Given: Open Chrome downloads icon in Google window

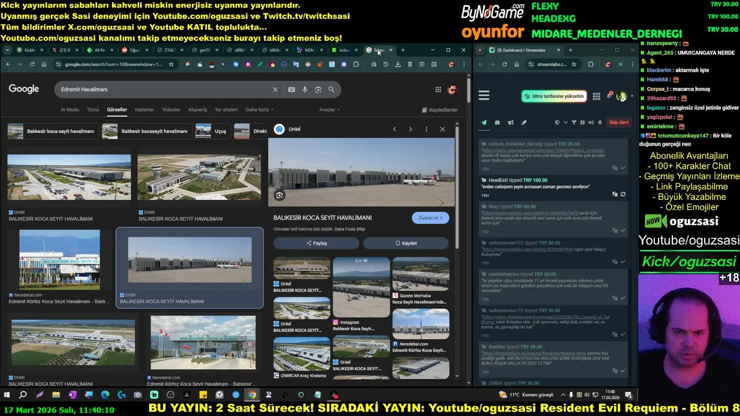Looking at the screenshot, I should coord(398,64).
